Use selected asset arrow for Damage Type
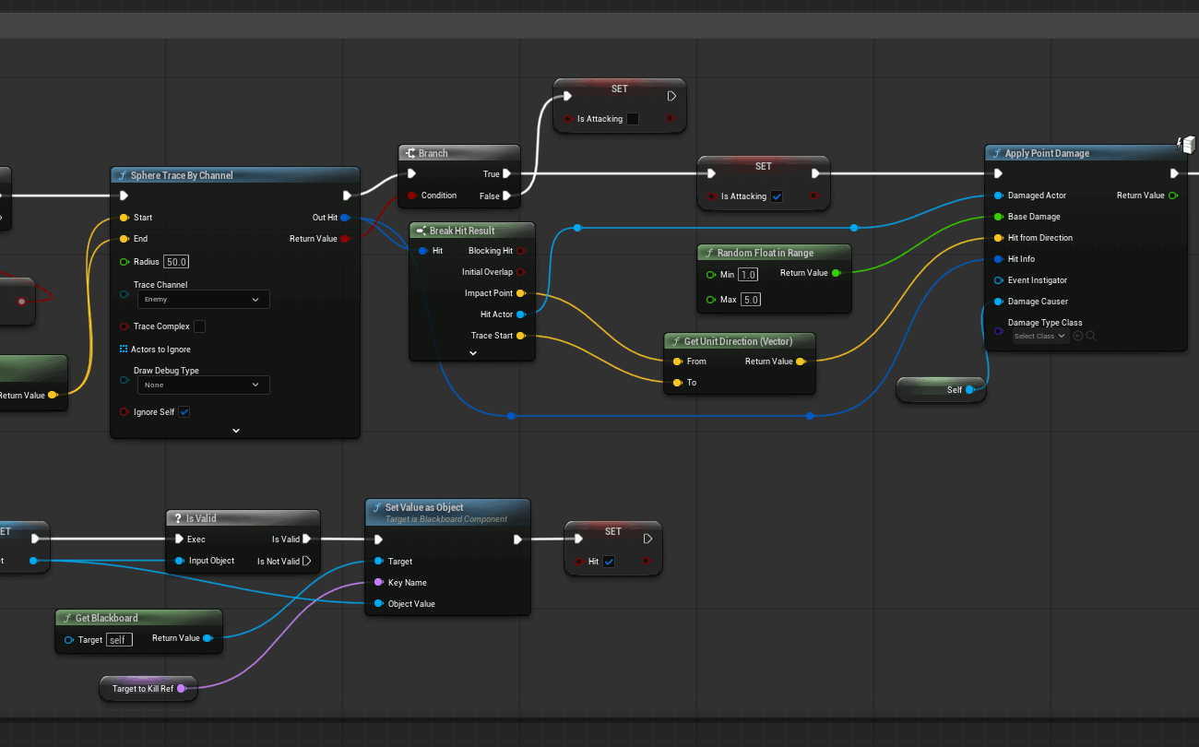 (x=1078, y=337)
